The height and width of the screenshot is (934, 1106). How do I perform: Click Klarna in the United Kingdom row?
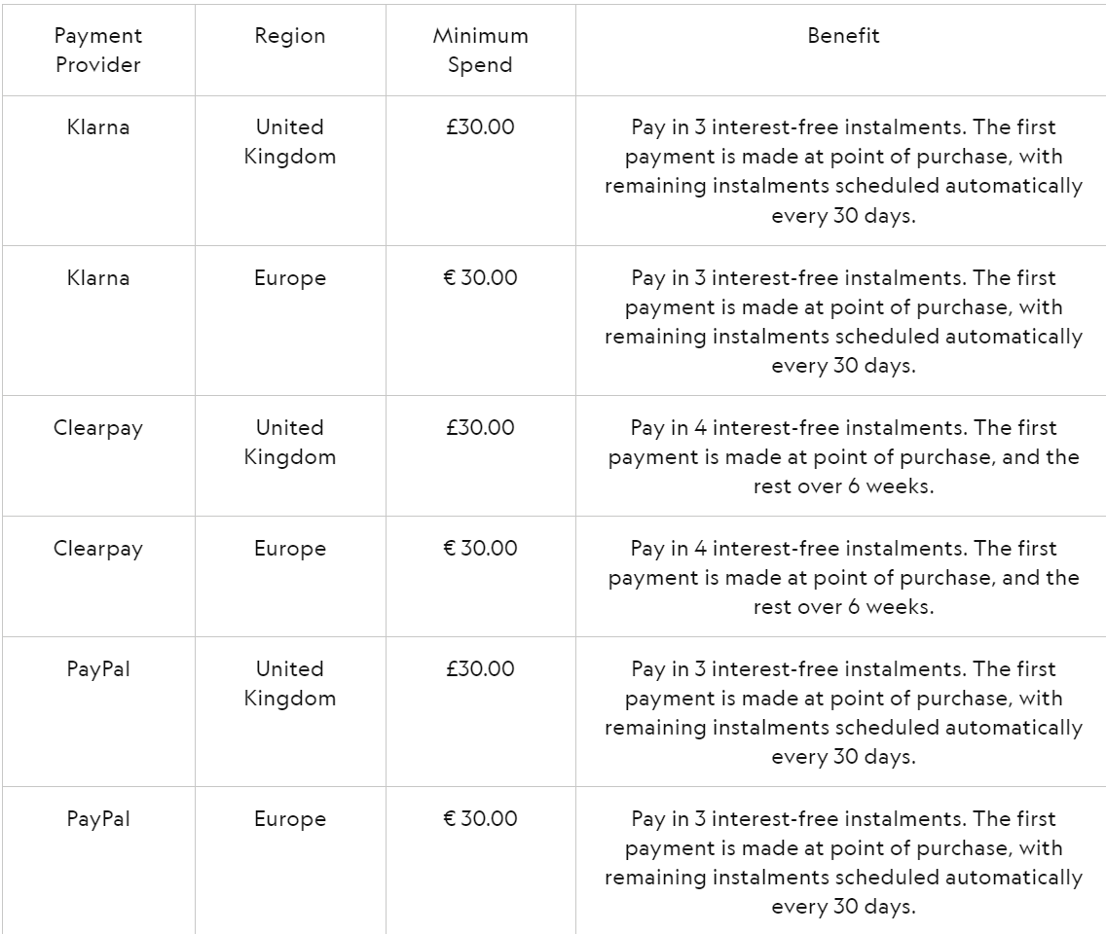[97, 127]
